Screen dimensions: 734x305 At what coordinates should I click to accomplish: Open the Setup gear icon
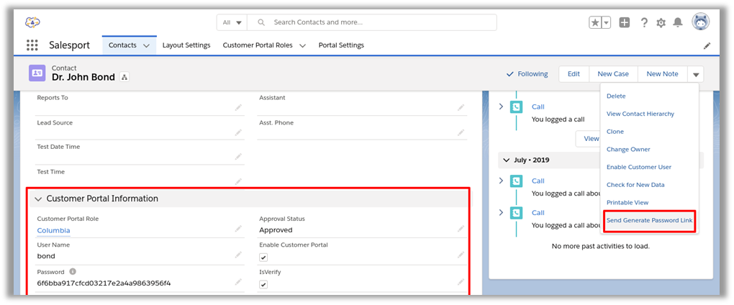click(661, 22)
